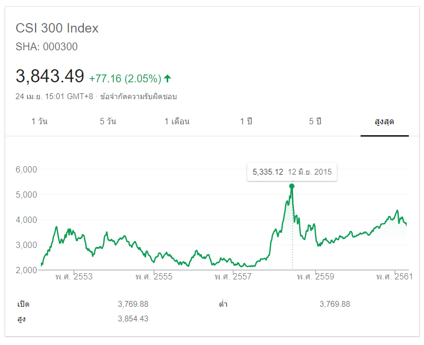This screenshot has width=424, height=345.
Task: Show the 1 ปี chart range
Action: click(x=246, y=122)
